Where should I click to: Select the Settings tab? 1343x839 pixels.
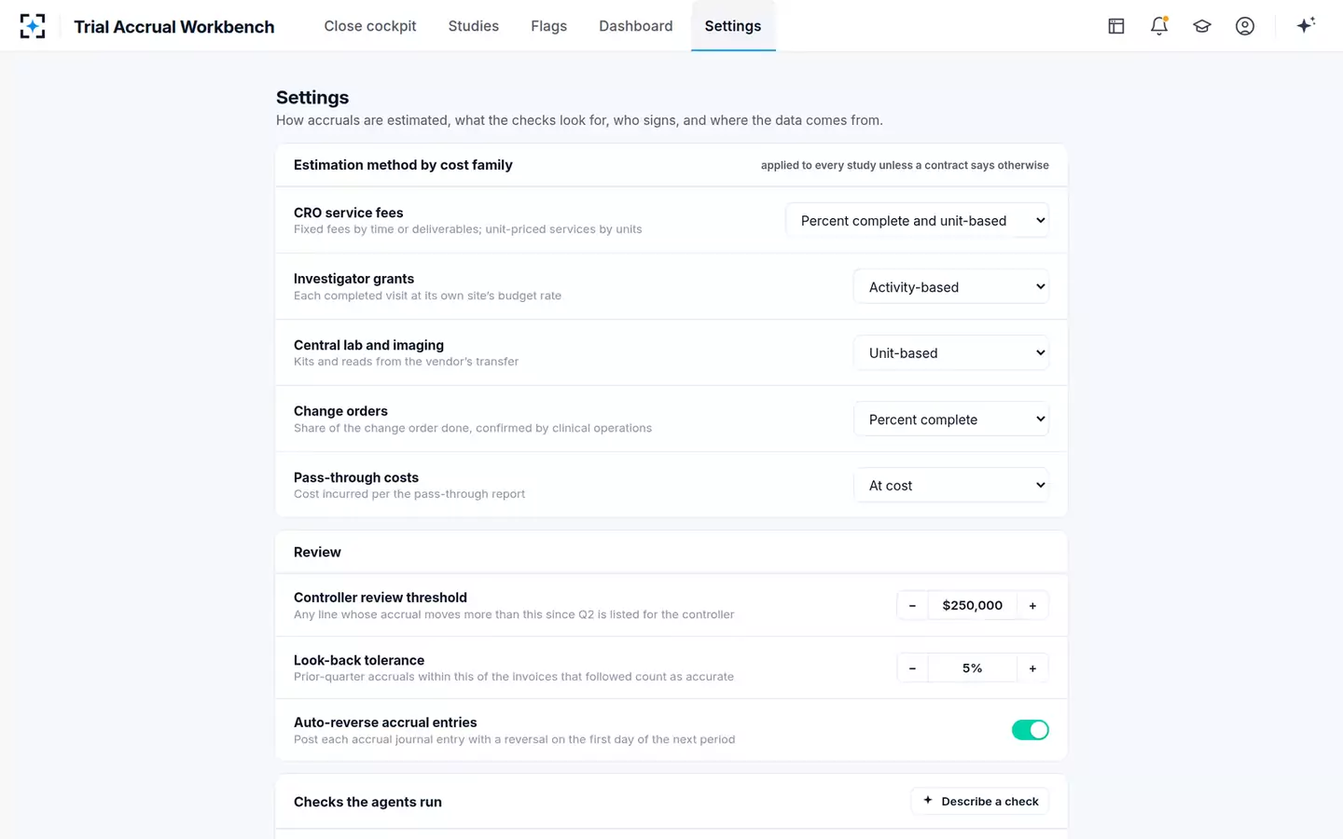pyautogui.click(x=733, y=26)
